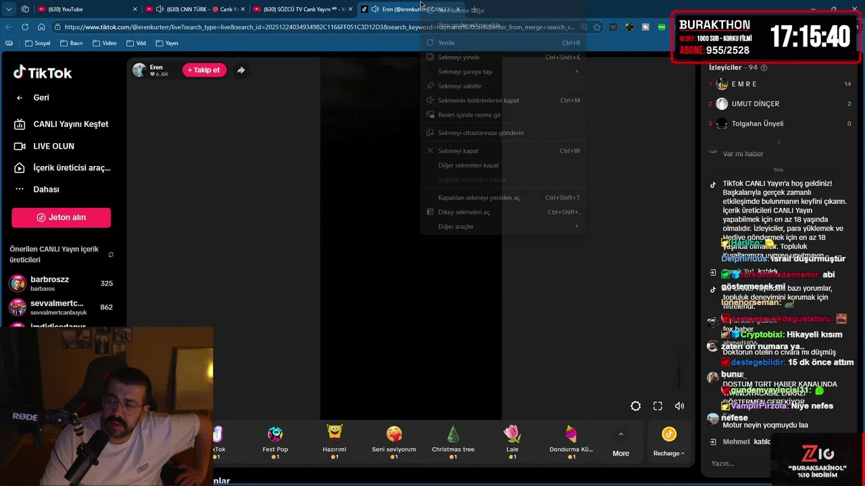Choose Sekmeyi yinele menu item
This screenshot has height=486, width=865.
tap(503, 57)
